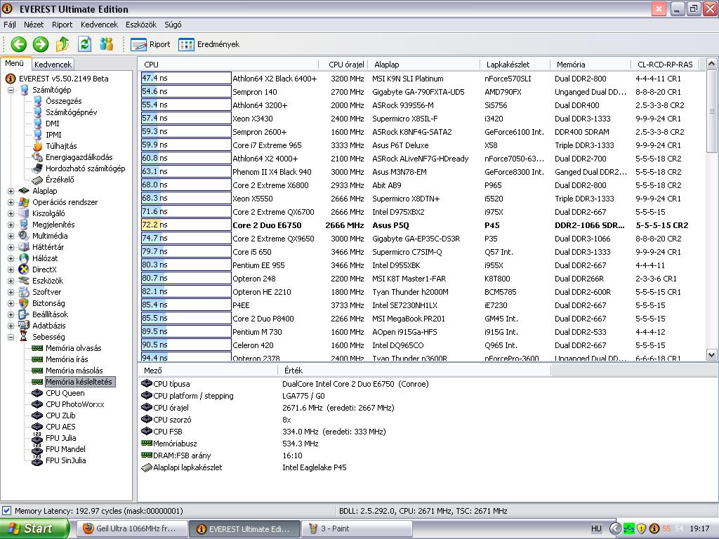Click the Start button
Screen dimensions: 719x539
(35, 528)
